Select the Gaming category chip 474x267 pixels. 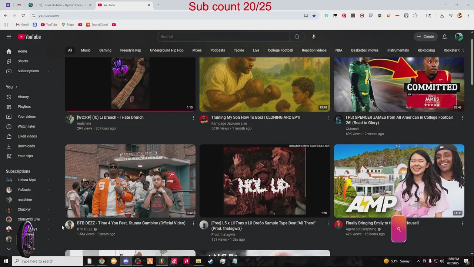coord(105,50)
